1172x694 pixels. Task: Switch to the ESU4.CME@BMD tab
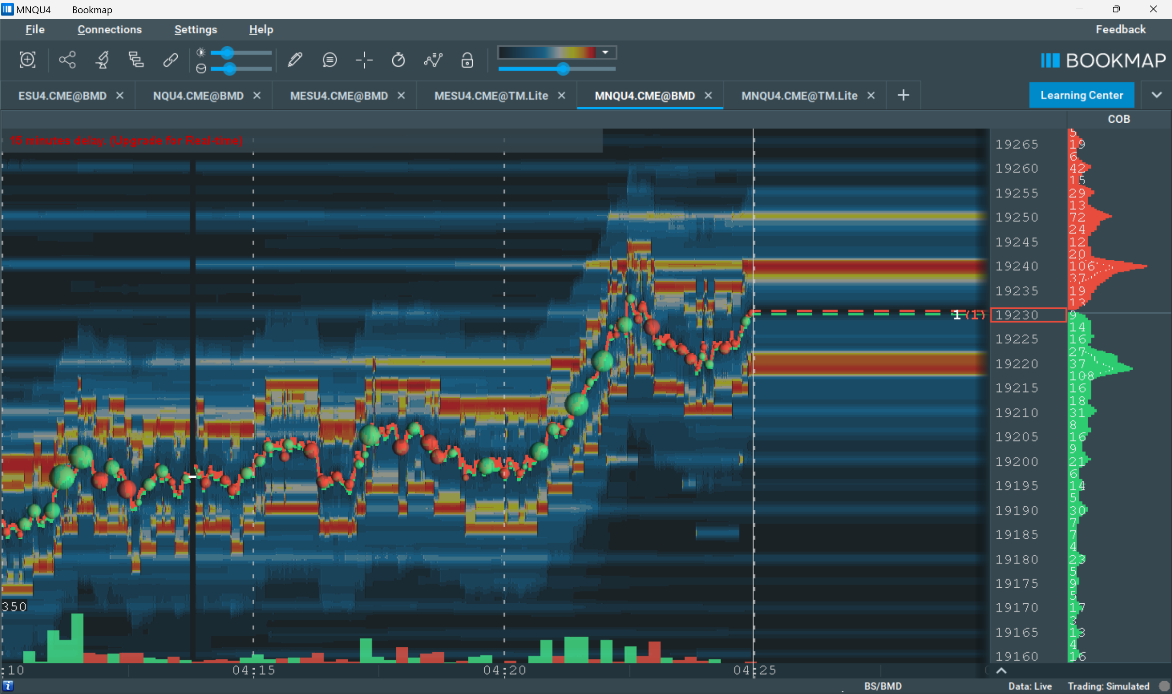coord(62,95)
